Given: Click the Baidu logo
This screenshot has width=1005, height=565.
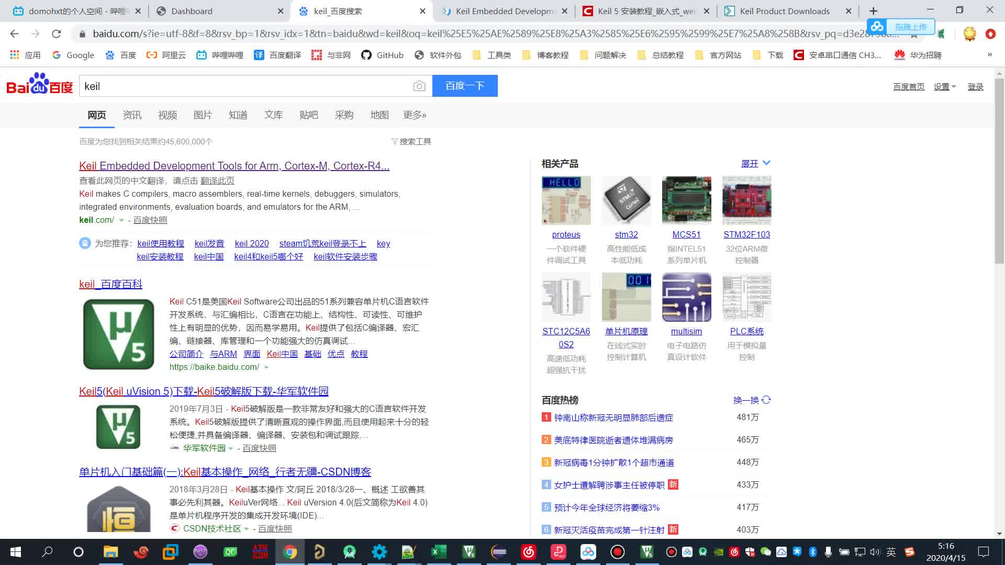Looking at the screenshot, I should coord(40,84).
